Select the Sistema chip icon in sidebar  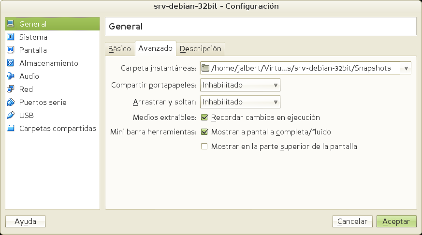(11, 37)
